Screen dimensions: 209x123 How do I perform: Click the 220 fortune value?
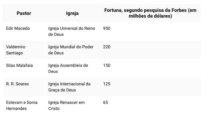click(x=106, y=47)
